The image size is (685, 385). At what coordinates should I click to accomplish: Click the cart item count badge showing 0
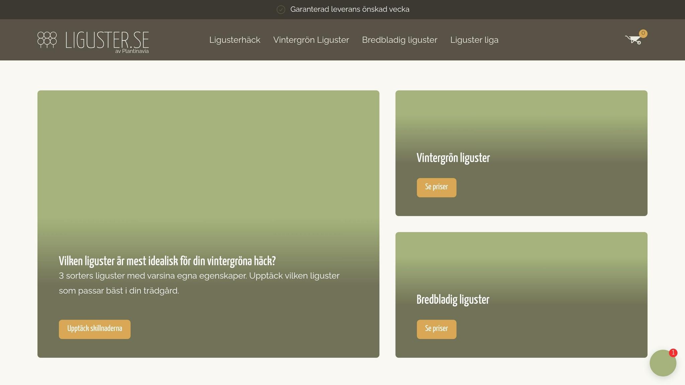pos(643,33)
